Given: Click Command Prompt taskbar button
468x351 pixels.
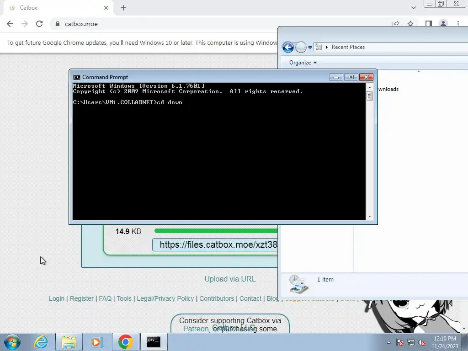Looking at the screenshot, I should pyautogui.click(x=154, y=342).
